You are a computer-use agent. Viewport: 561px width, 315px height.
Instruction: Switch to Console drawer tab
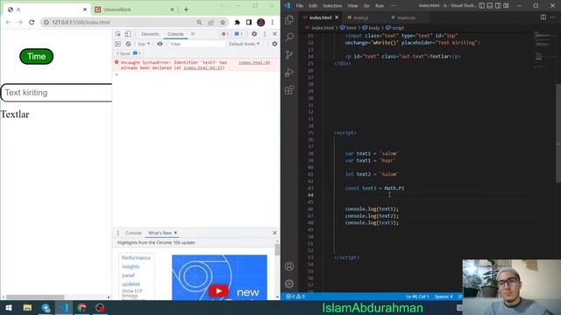[133, 233]
